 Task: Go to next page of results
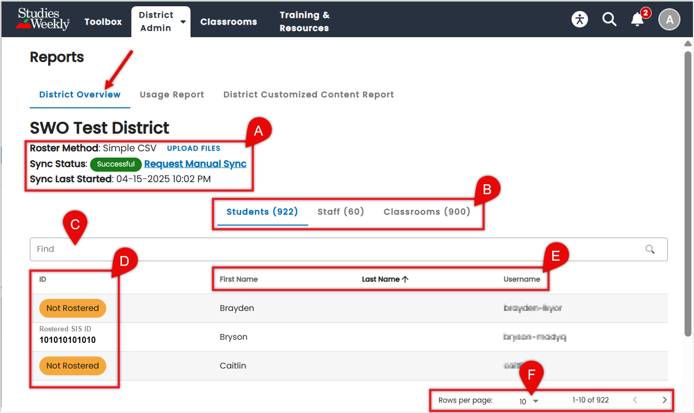665,400
